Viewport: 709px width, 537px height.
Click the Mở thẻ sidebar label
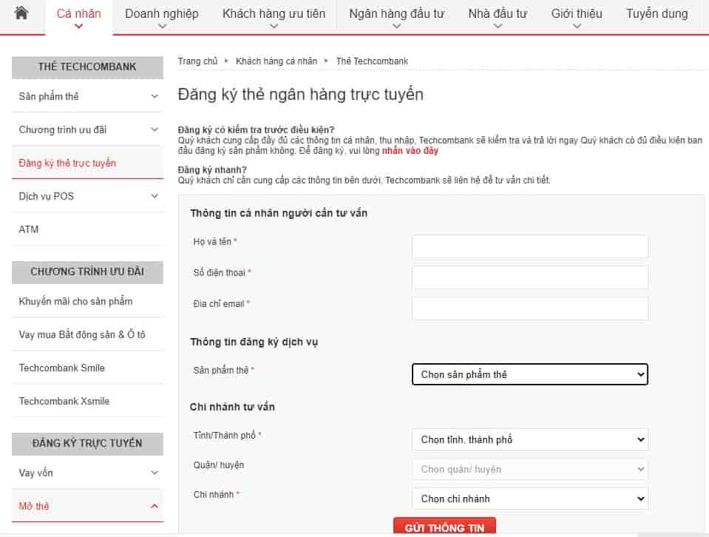[34, 506]
